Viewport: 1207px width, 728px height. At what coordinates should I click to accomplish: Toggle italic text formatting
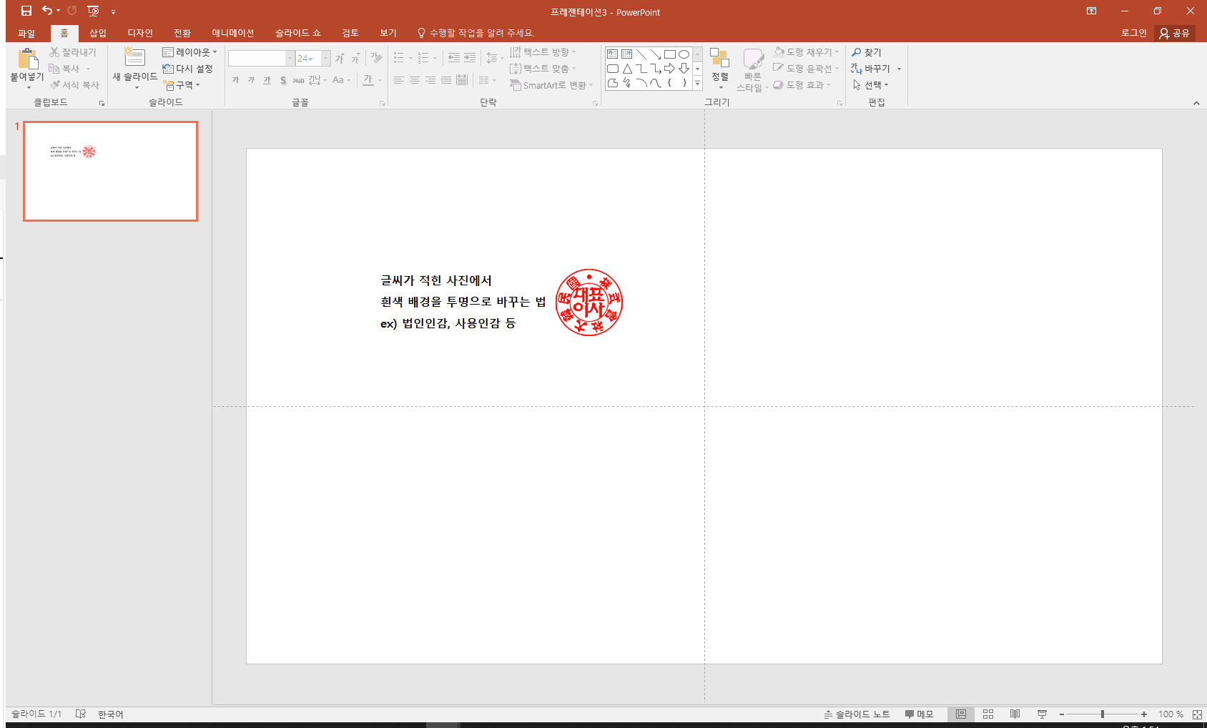(x=251, y=80)
